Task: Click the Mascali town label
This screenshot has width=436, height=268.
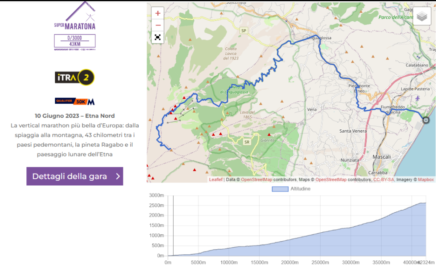Action: tap(381, 157)
